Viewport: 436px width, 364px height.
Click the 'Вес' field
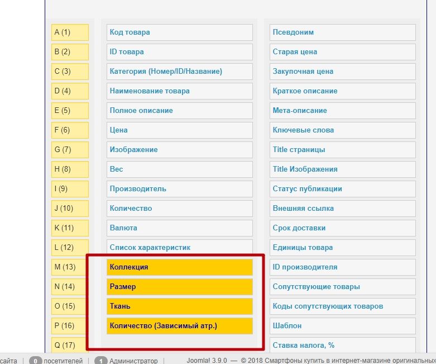tap(180, 169)
